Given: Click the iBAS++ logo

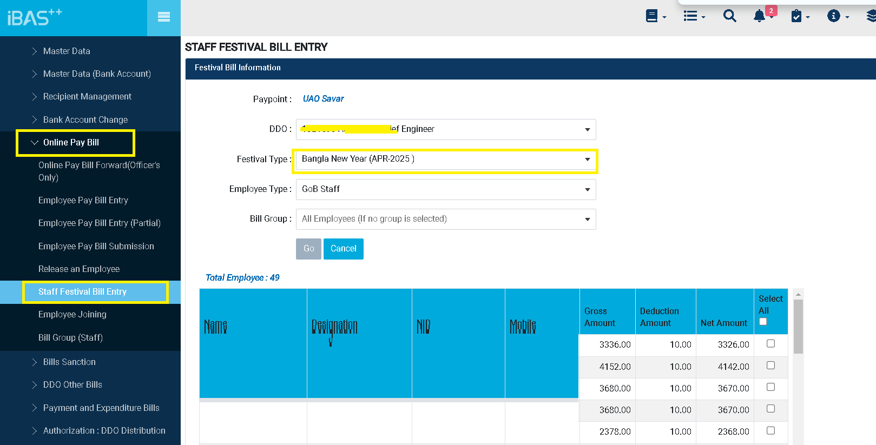Looking at the screenshot, I should click(x=35, y=17).
